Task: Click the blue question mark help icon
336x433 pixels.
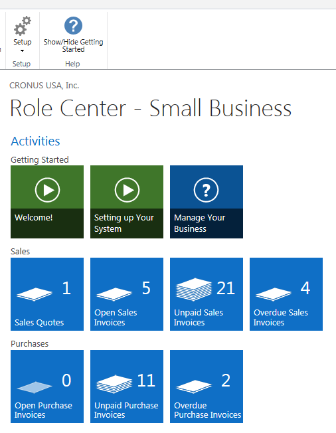Action: click(73, 26)
